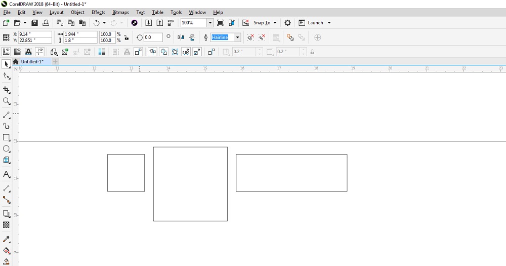506x266 pixels.
Task: Toggle the snap off icon beside Snap To
Action: 245,23
